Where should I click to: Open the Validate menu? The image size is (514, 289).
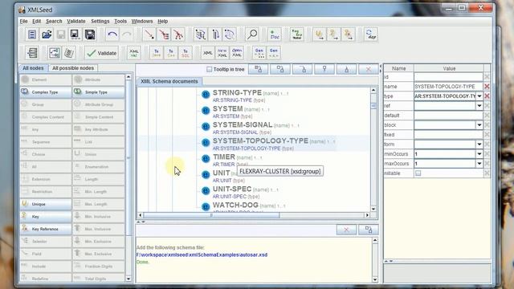point(76,22)
